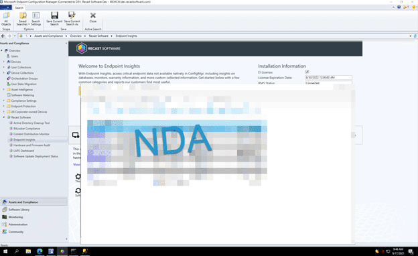The width and height of the screenshot is (418, 256).
Task: Click the Windows Start button
Action: point(5,251)
